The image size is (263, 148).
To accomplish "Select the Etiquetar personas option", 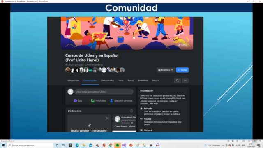I will point(121,101).
